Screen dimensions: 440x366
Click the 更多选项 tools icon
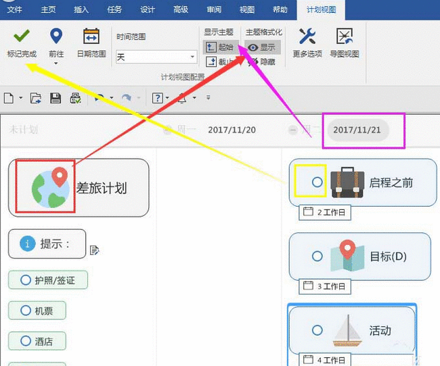pyautogui.click(x=307, y=36)
